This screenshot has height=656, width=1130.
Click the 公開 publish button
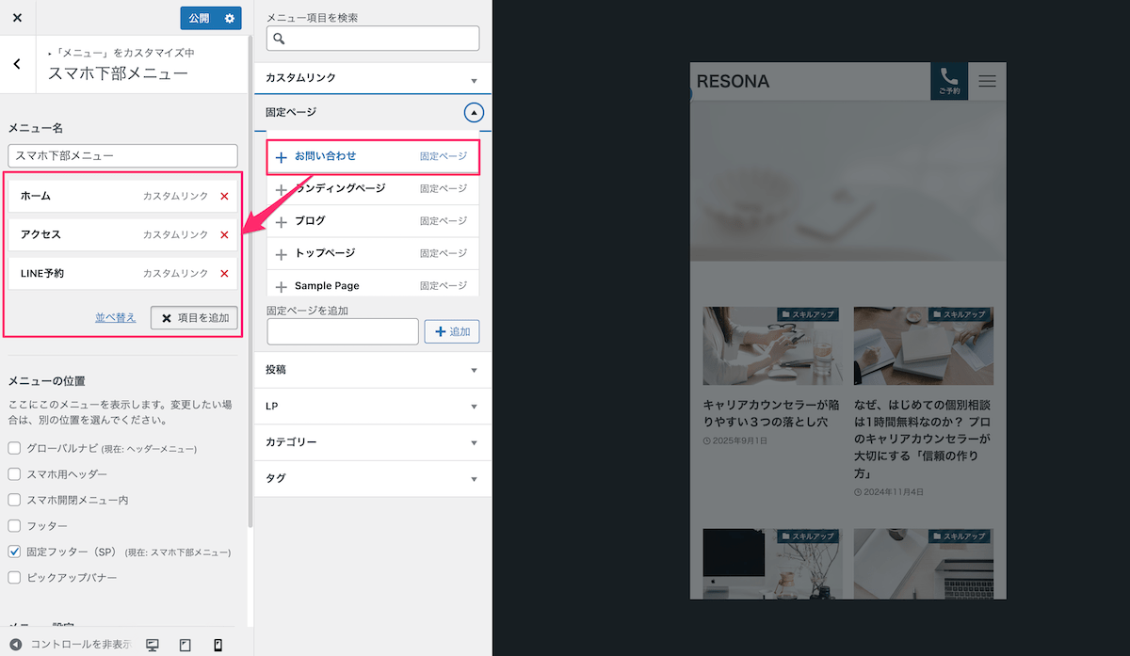pos(199,18)
